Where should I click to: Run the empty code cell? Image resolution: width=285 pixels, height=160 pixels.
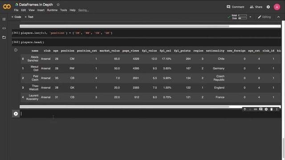point(16,114)
